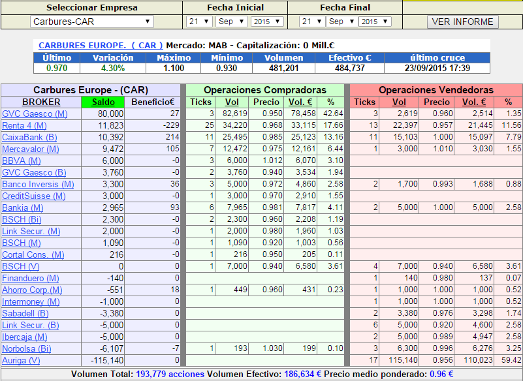This screenshot has width=523, height=381.
Task: Select buy volume cell 82,619
Action: pos(232,114)
